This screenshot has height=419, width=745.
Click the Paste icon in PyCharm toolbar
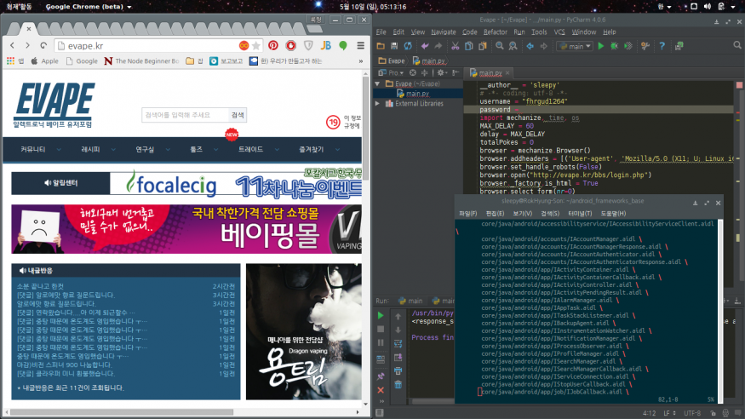[x=482, y=46]
